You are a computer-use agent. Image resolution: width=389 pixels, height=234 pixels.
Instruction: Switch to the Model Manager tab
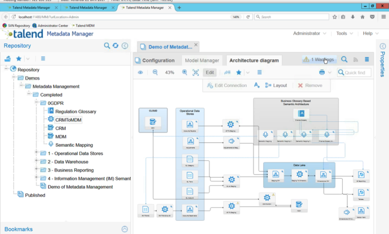[202, 60]
